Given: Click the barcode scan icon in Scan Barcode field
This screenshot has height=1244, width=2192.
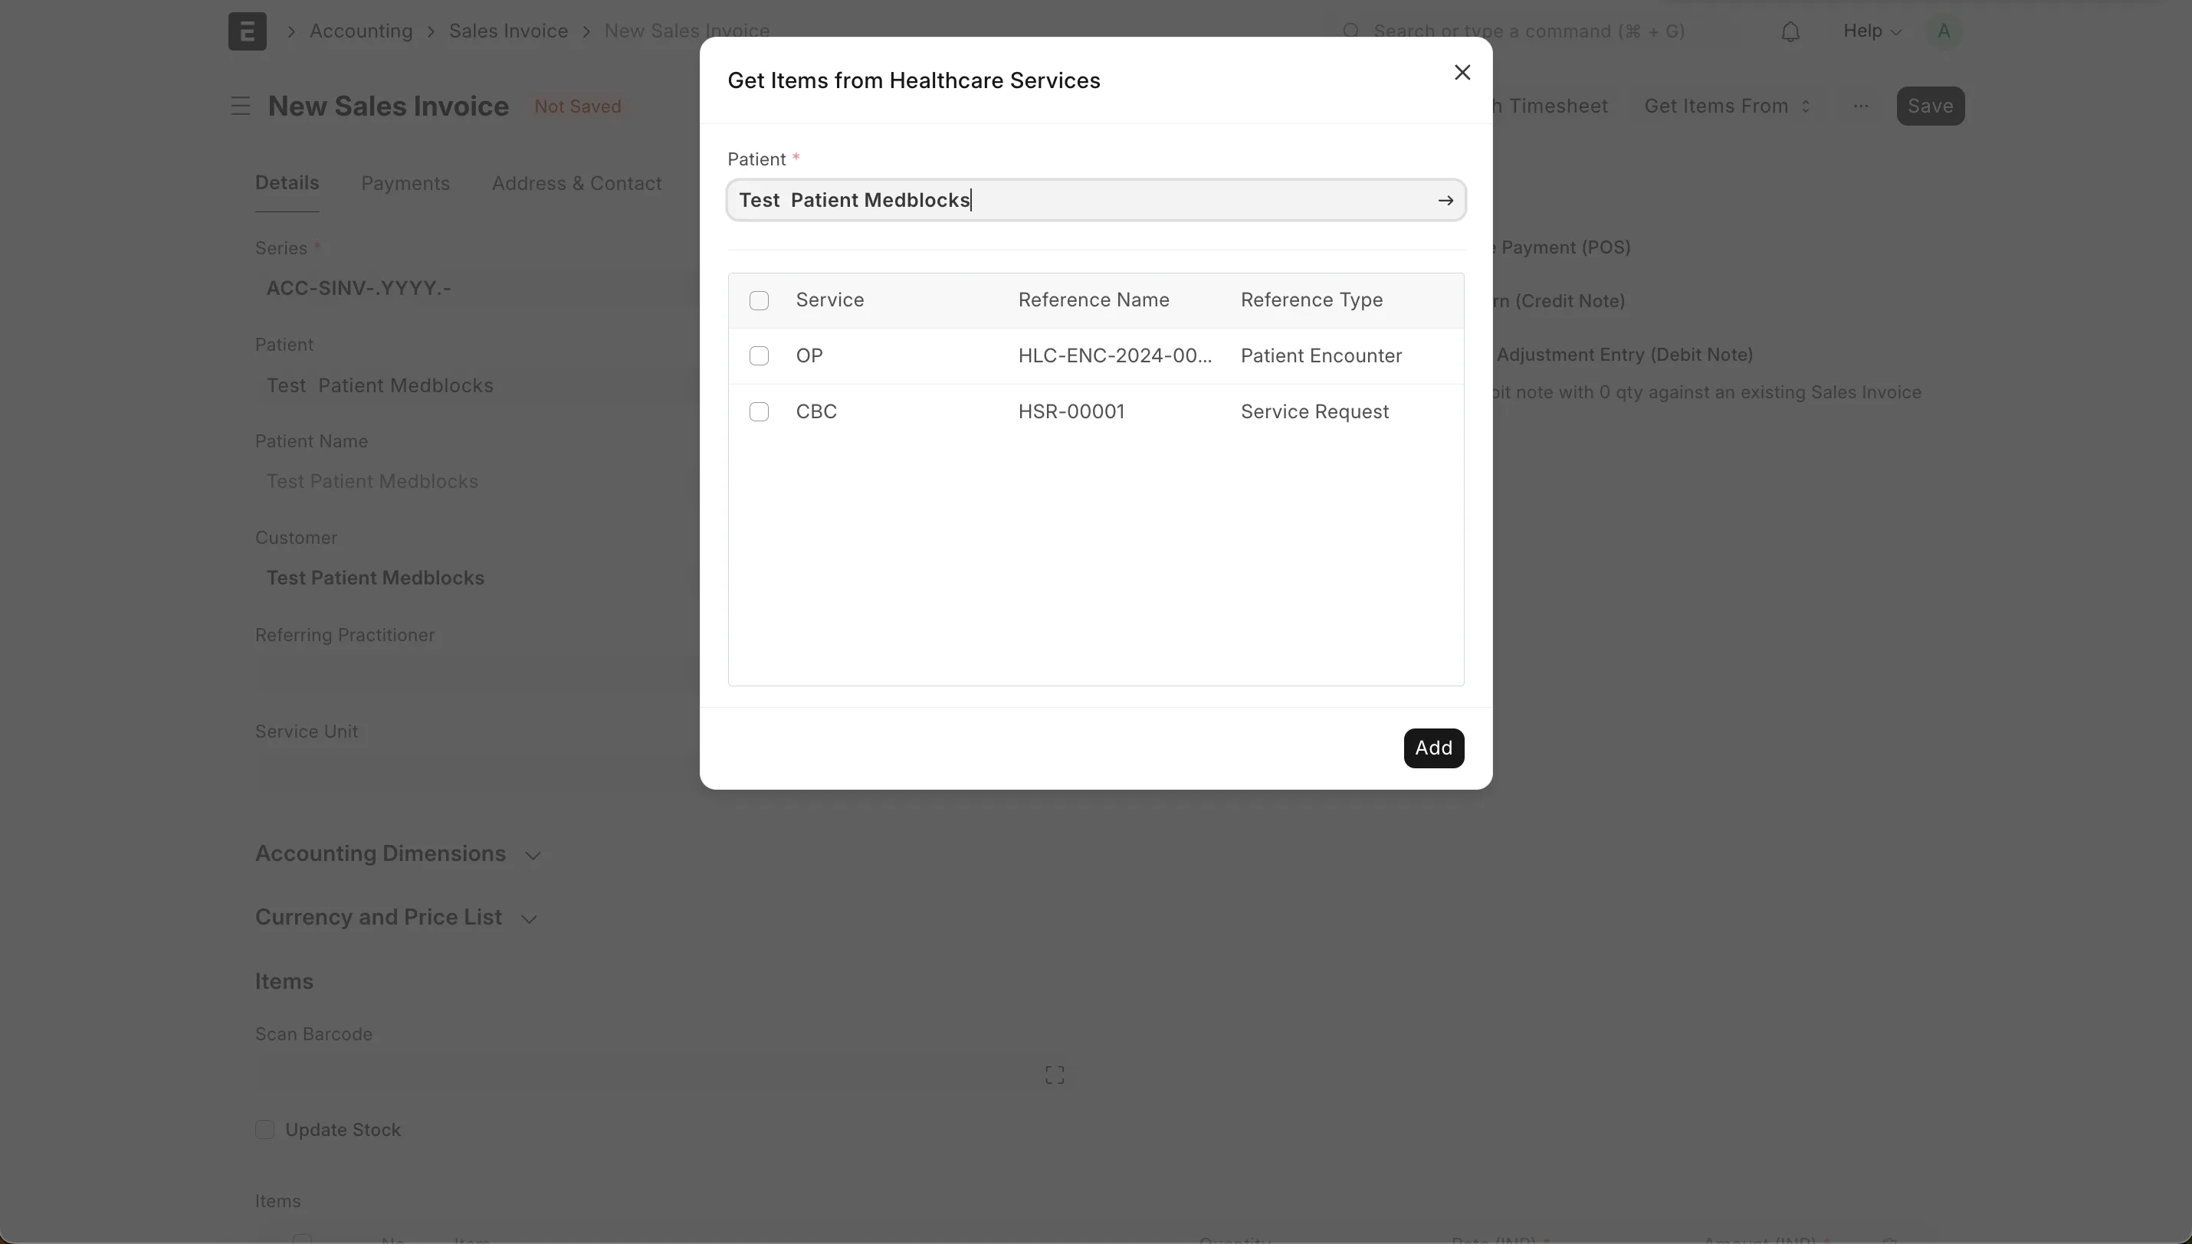Looking at the screenshot, I should [x=1054, y=1074].
